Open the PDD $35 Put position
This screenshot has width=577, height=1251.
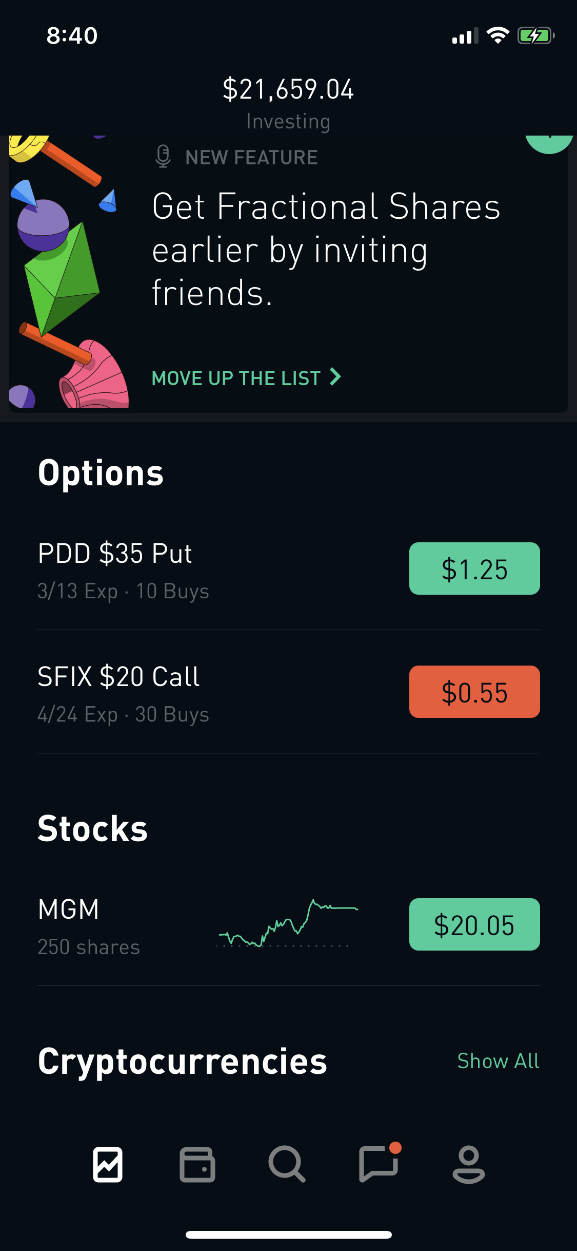click(x=123, y=570)
